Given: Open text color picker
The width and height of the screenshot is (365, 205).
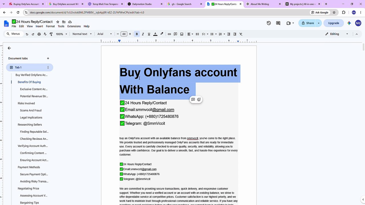Looking at the screenshot, I should pyautogui.click(x=155, y=34).
